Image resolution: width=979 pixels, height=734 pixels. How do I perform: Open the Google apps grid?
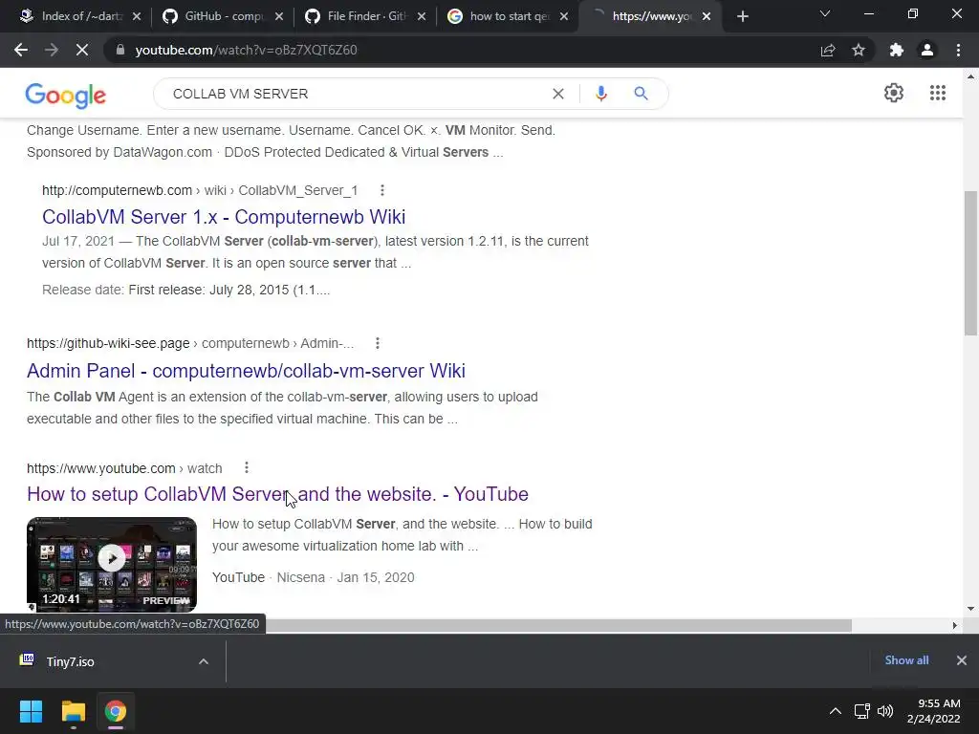(937, 93)
